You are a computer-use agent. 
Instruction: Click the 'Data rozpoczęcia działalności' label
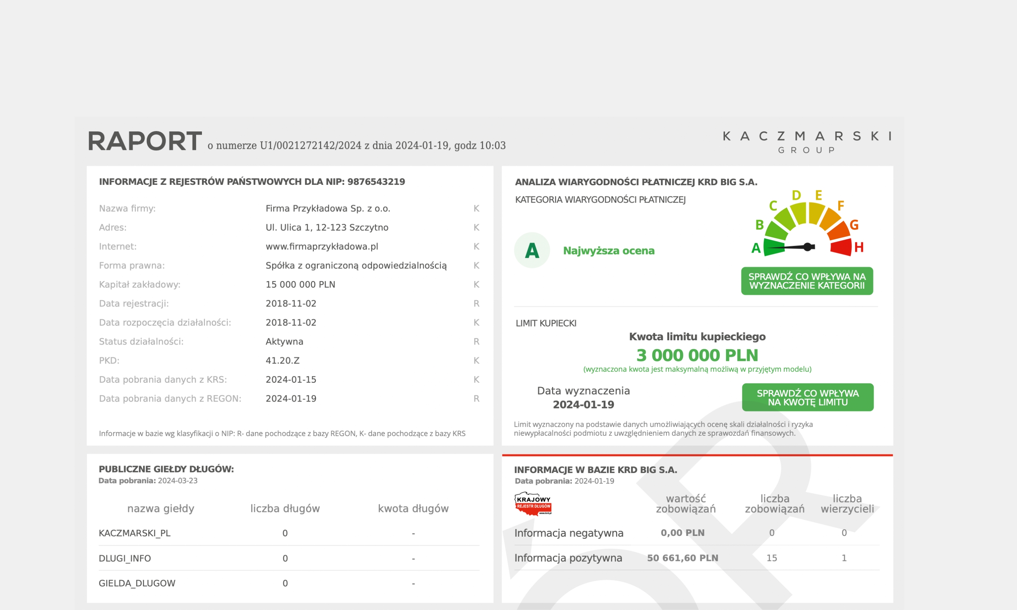[x=165, y=323]
